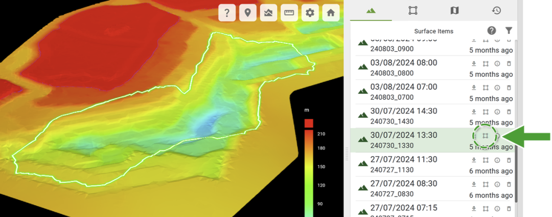View info for surface 240727_0830
552x217 pixels.
point(497,184)
